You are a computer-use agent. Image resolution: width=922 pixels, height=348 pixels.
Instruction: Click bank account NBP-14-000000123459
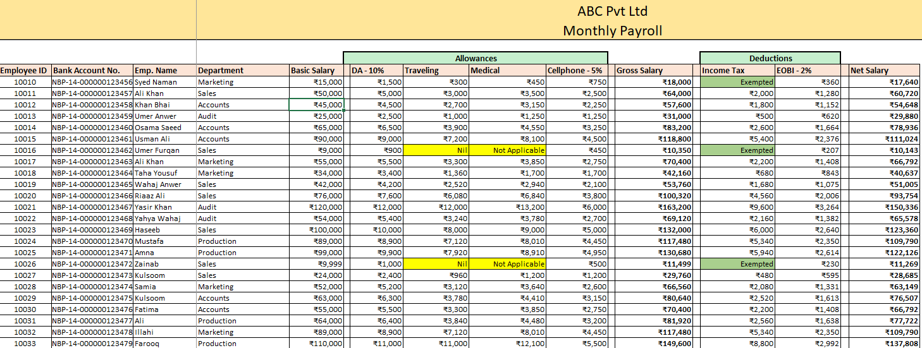(92, 116)
